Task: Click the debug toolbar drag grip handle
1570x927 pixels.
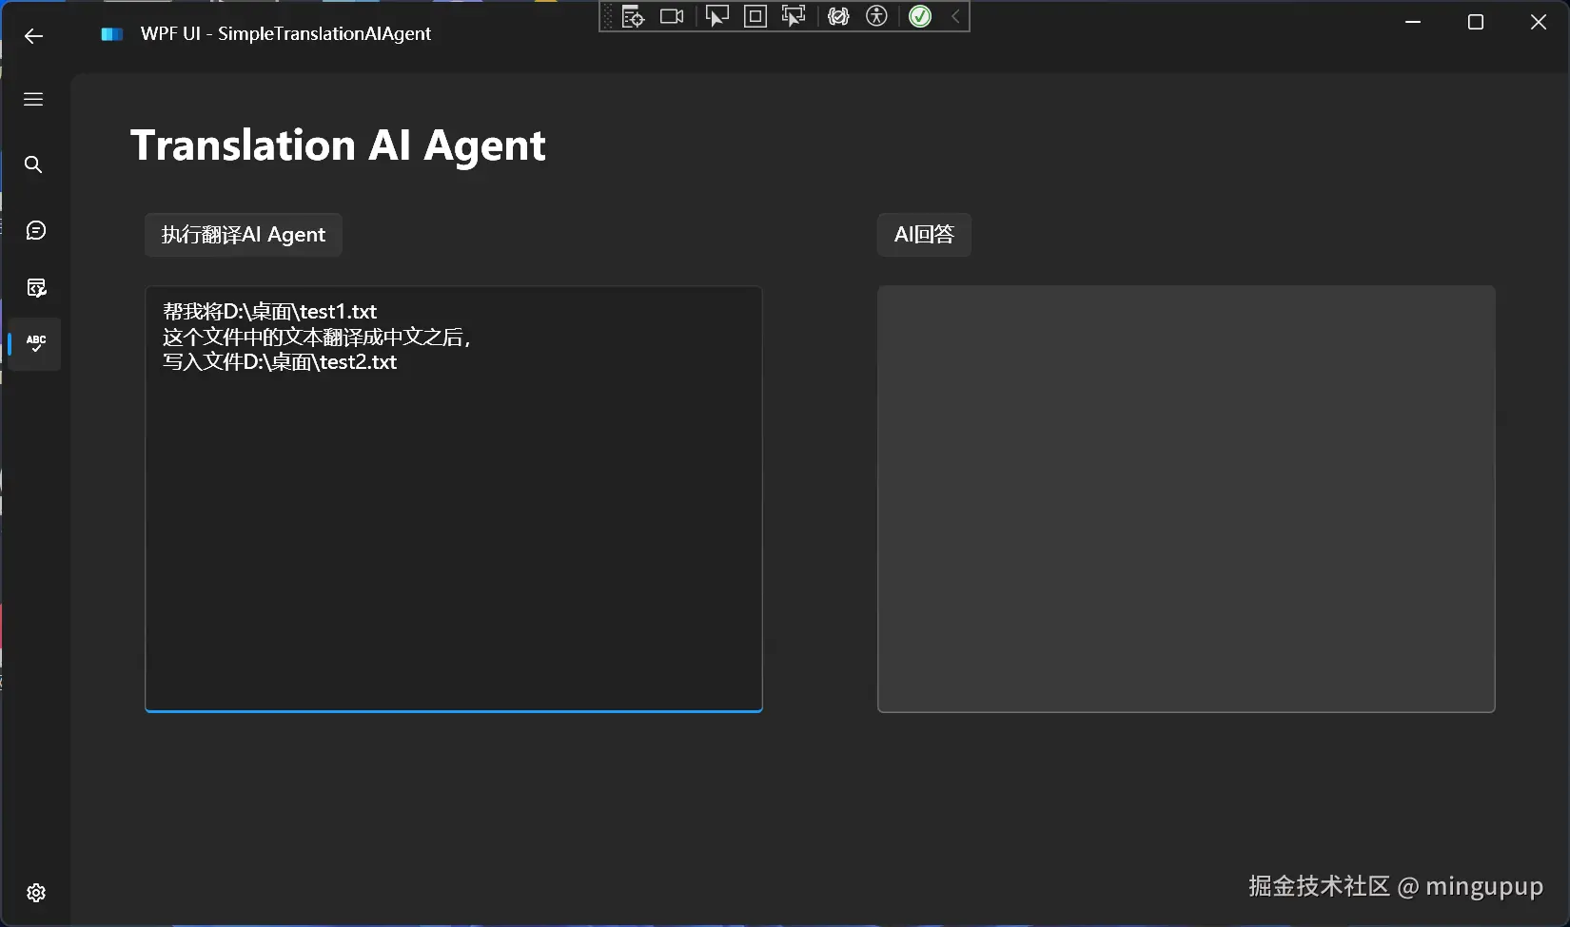Action: [x=608, y=16]
